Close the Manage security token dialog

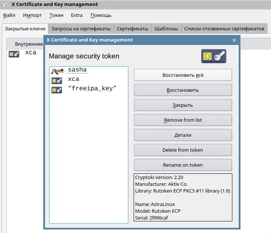234,40
